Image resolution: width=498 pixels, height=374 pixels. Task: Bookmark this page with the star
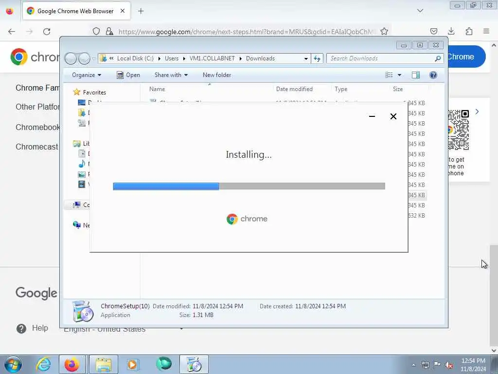[x=384, y=31]
